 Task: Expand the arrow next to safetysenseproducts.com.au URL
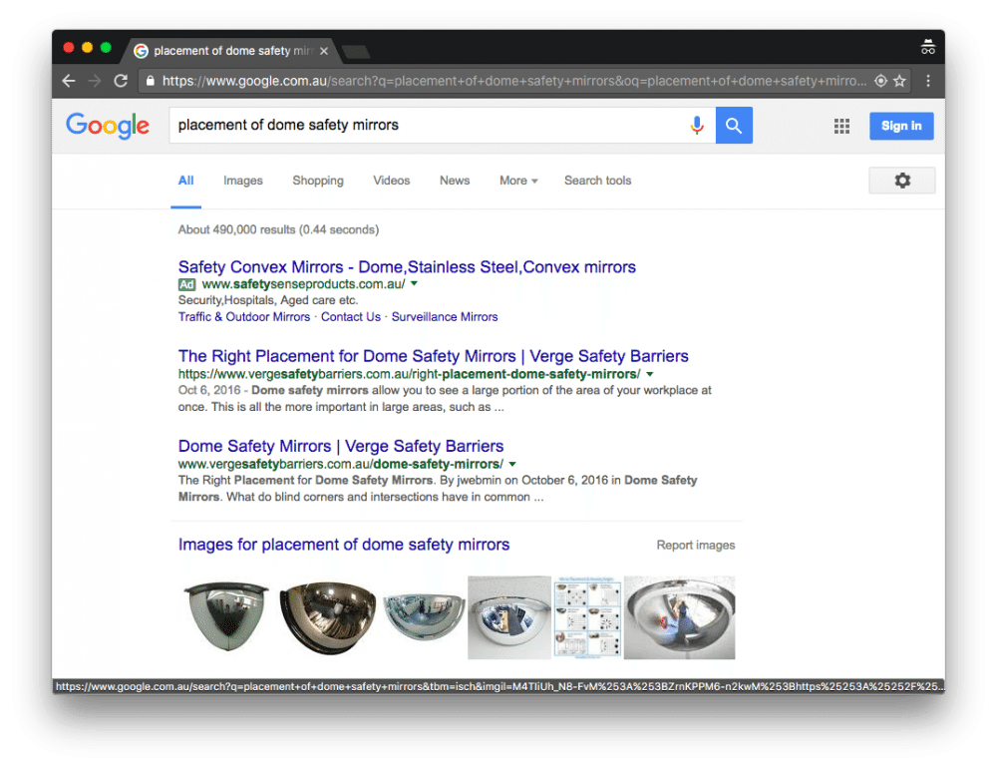point(414,283)
